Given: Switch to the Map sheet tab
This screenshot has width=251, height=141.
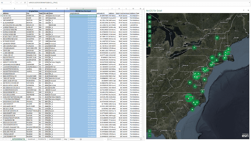Looking at the screenshot, I should pos(65,139).
